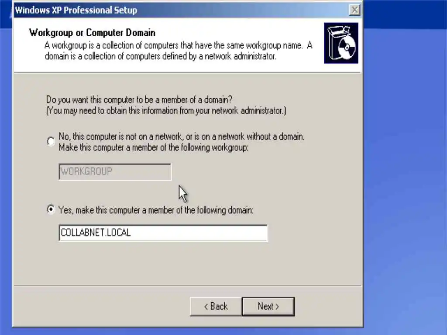Click the COLLABNET.LOCAL domain field
Image resolution: width=447 pixels, height=335 pixels.
click(163, 233)
